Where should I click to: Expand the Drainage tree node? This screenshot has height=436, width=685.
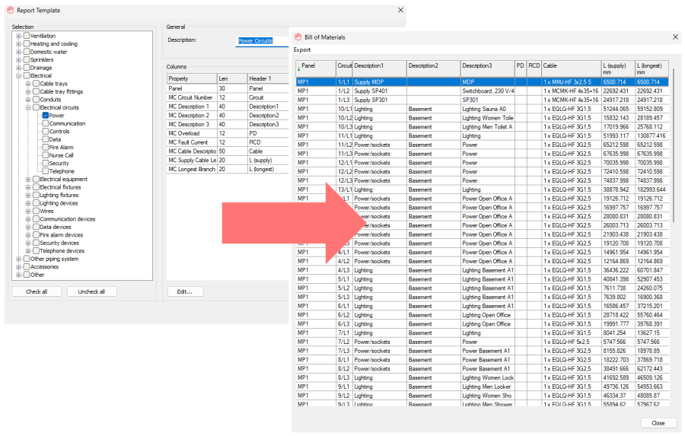(x=19, y=68)
